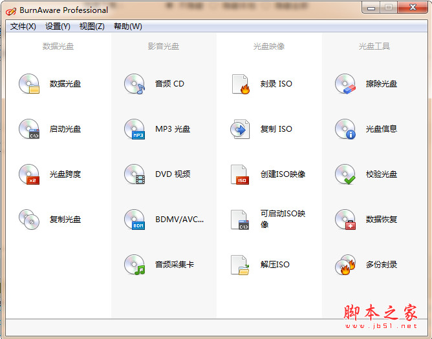Minimize the BurnAware Professional window
432x339 pixels.
(371, 8)
